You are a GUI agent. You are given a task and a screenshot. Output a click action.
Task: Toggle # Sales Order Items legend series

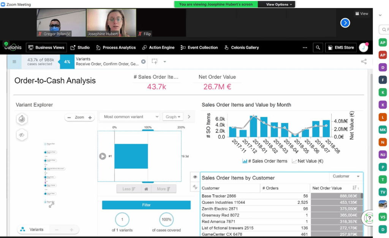click(265, 161)
